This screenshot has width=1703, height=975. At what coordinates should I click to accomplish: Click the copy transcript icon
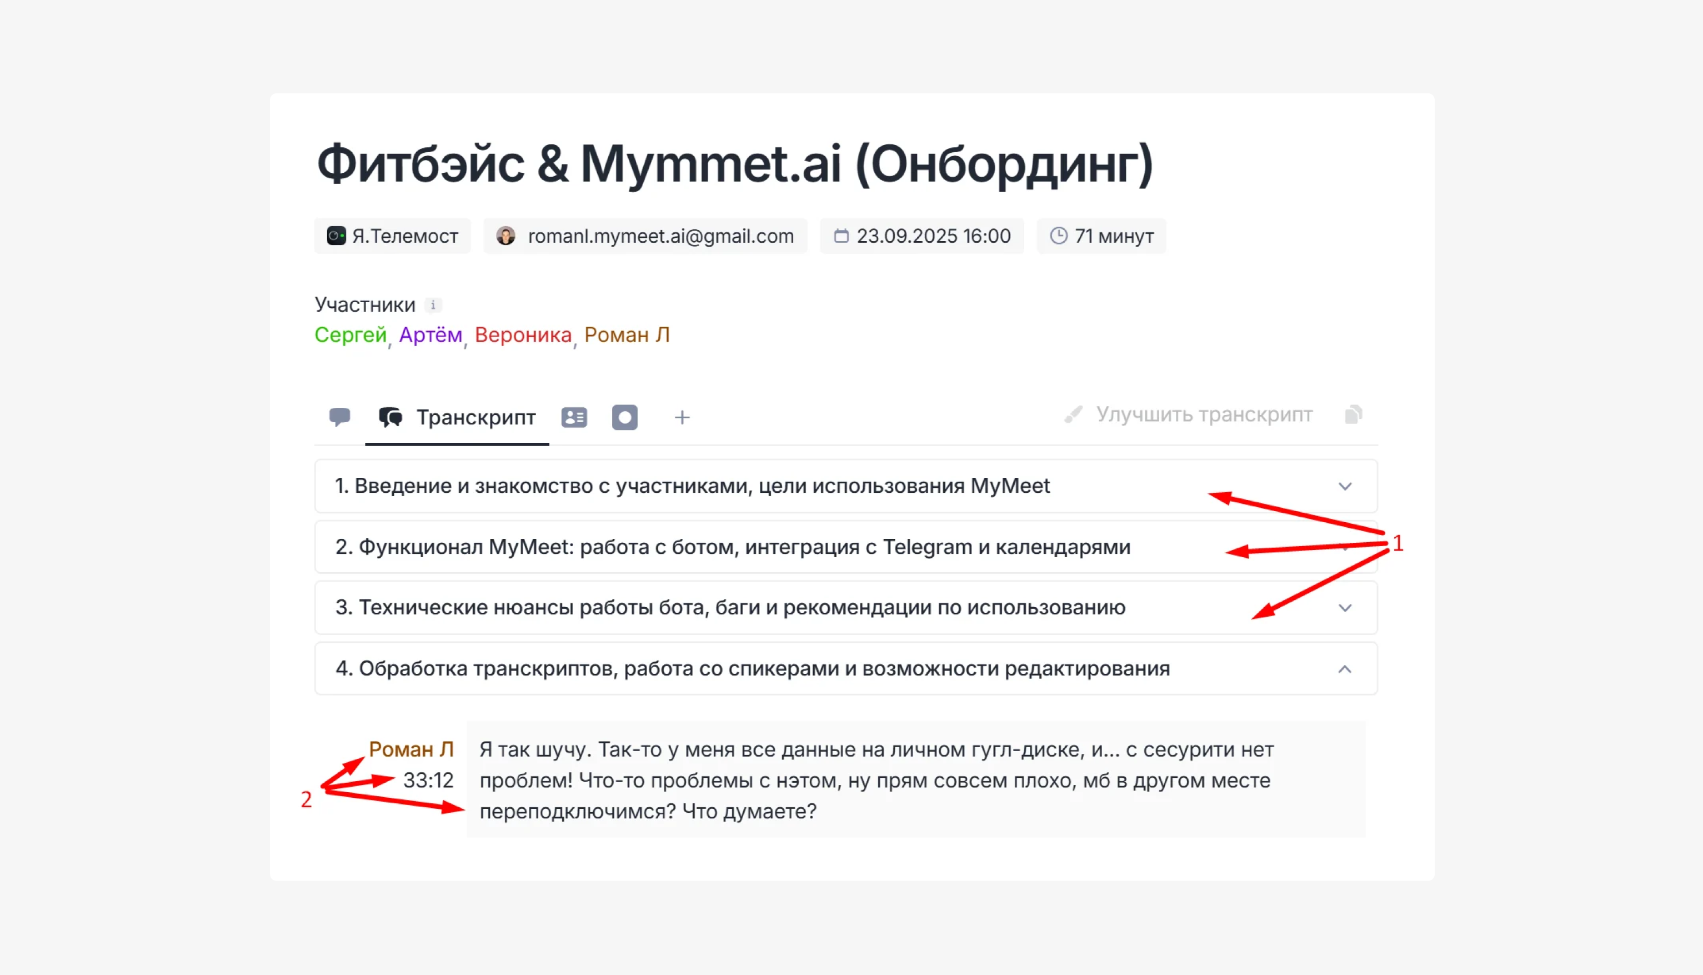tap(1354, 414)
